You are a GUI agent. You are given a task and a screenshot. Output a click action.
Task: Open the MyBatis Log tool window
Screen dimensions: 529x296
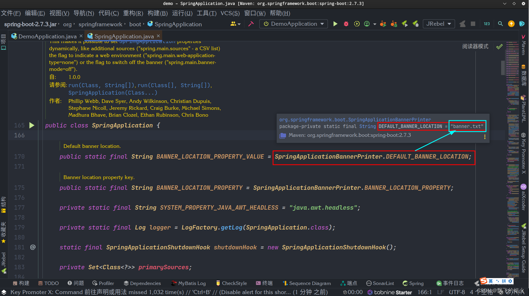tap(188, 283)
